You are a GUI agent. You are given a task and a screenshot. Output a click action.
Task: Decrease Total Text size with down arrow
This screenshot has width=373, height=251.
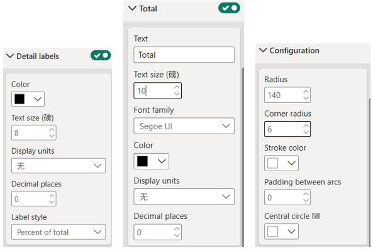click(x=177, y=93)
